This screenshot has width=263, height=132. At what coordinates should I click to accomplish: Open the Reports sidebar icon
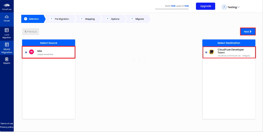tap(7, 61)
